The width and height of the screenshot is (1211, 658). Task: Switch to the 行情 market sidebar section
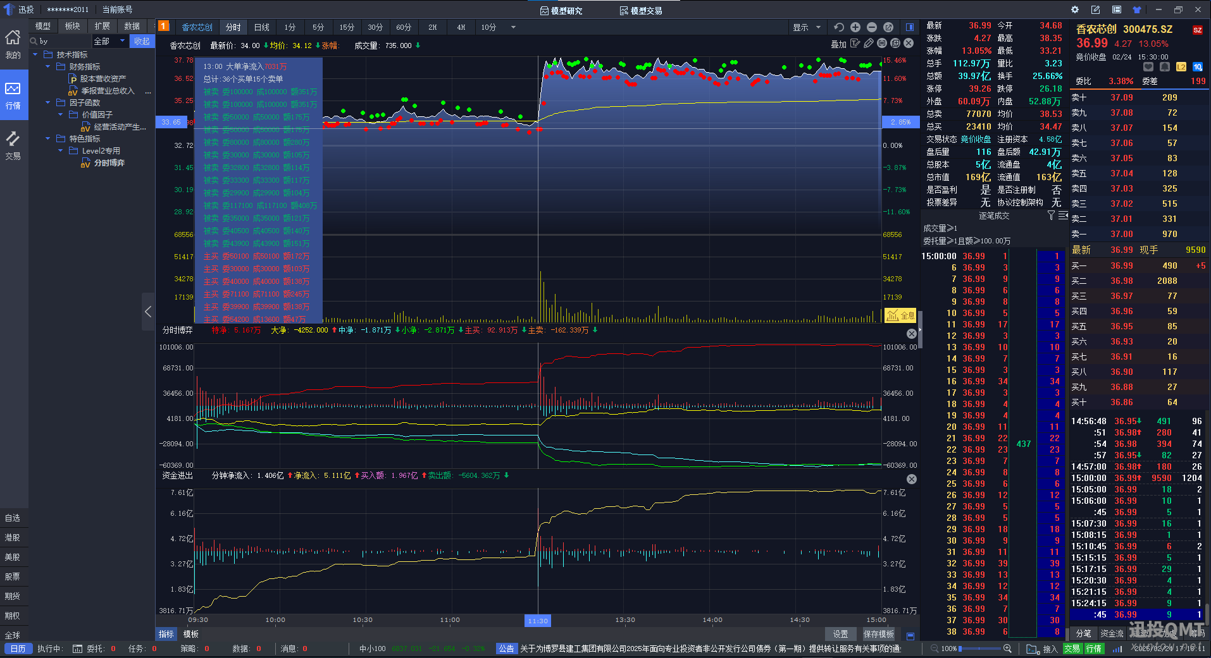[13, 95]
